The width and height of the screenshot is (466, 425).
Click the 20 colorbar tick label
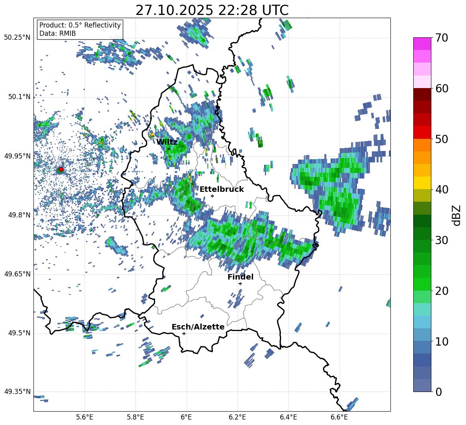[x=441, y=291]
